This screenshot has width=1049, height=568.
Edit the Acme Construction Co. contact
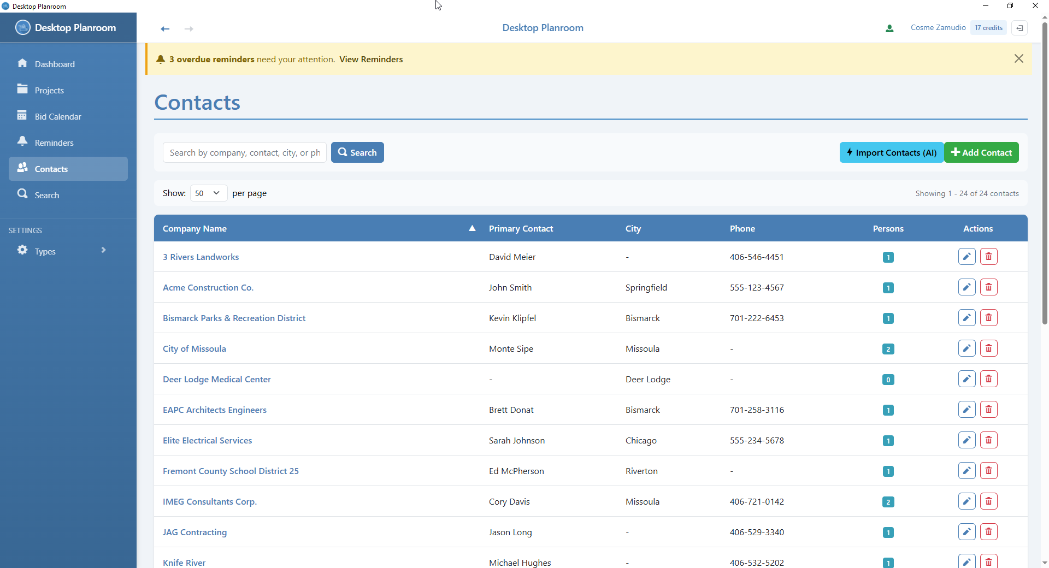coord(967,287)
